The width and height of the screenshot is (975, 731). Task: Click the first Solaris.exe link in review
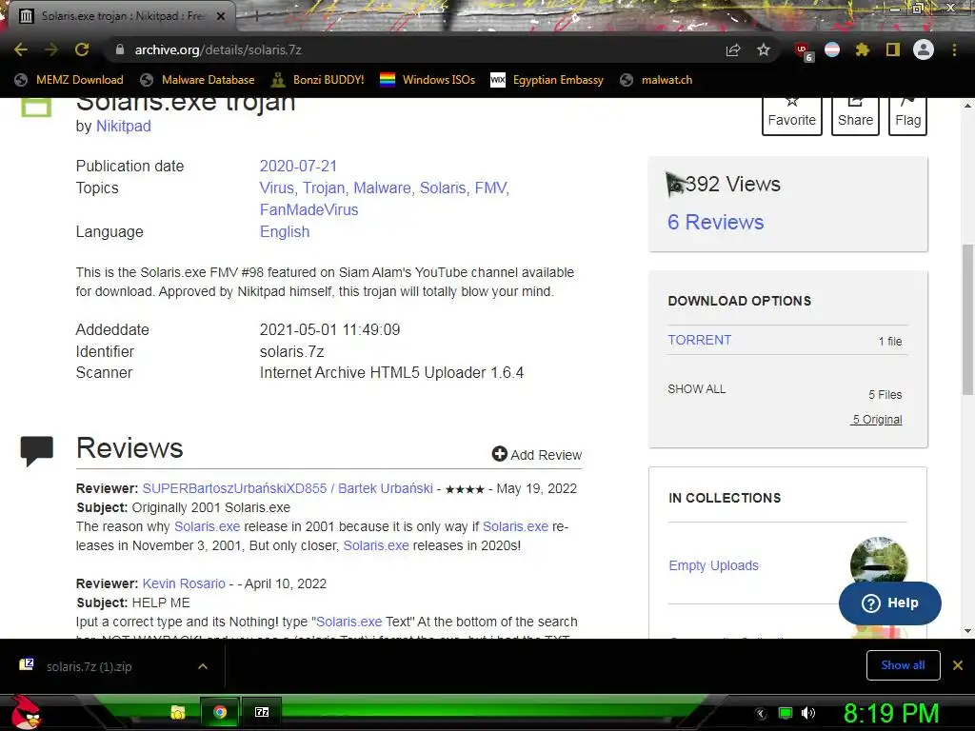(207, 526)
